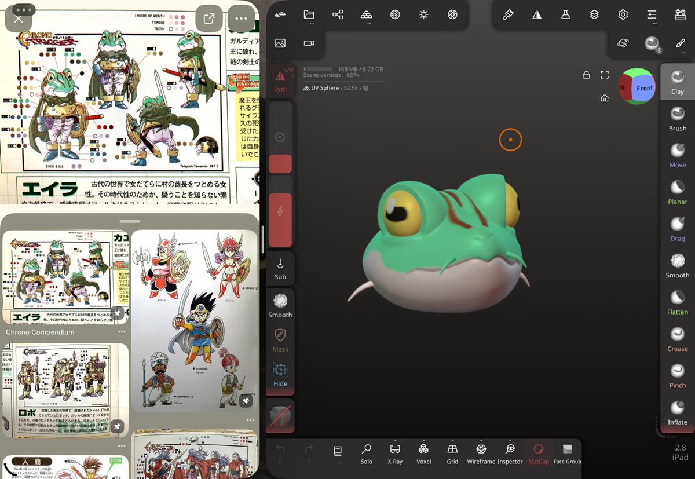
Task: Open the Scene hierarchy menu
Action: (338, 15)
